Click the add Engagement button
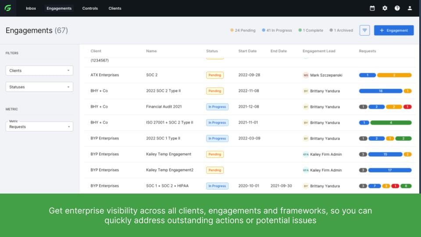421x237 pixels. (x=394, y=30)
